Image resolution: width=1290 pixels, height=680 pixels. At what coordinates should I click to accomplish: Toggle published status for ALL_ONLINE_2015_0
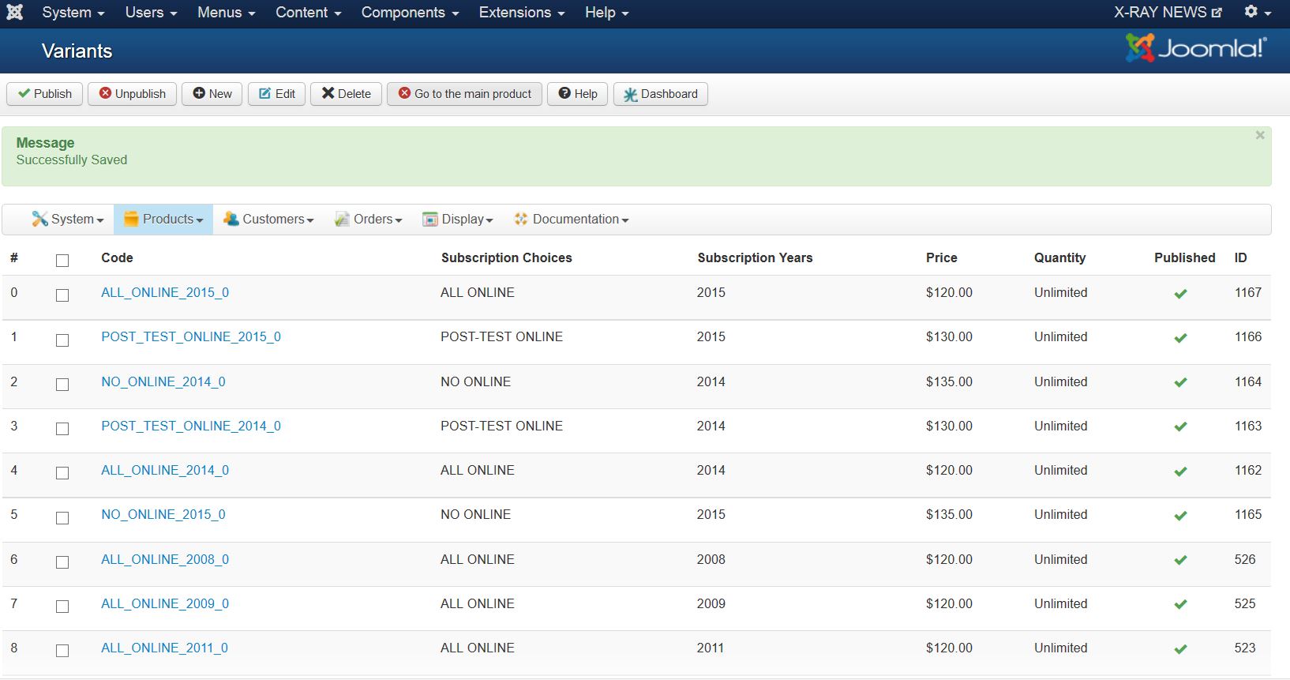click(1180, 294)
